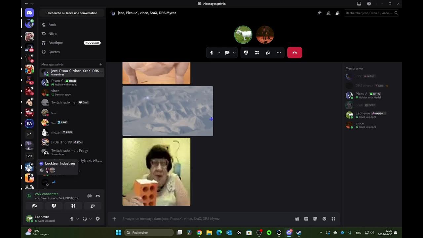Expand camera options next to call camera button
423x238 pixels.
pyautogui.click(x=234, y=53)
